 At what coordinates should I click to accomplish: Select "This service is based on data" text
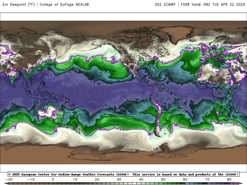coord(160,175)
